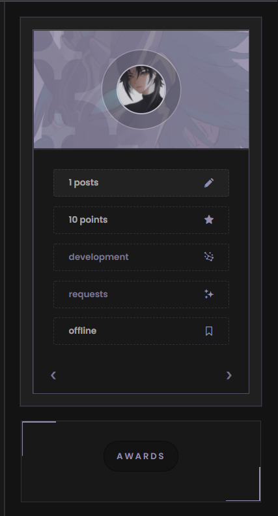Select the 10 points text label
Screen dimensions: 278x516
pos(88,220)
